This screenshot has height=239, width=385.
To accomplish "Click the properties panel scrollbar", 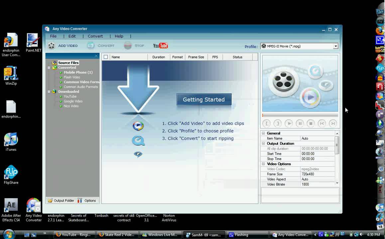I will [337, 145].
